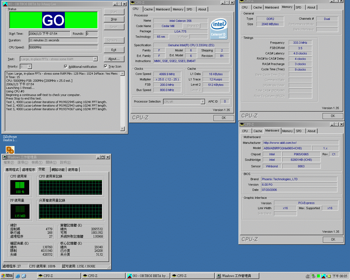
Task: Click the PF usage 135 MB meter
Action: 20,211
